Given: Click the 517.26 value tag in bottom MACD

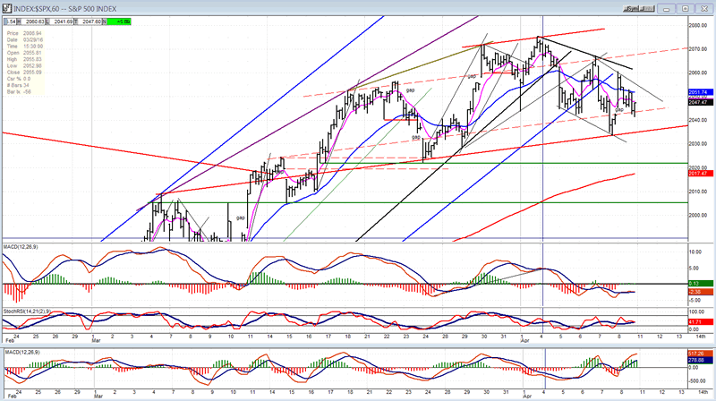Looking at the screenshot, I should click(701, 354).
